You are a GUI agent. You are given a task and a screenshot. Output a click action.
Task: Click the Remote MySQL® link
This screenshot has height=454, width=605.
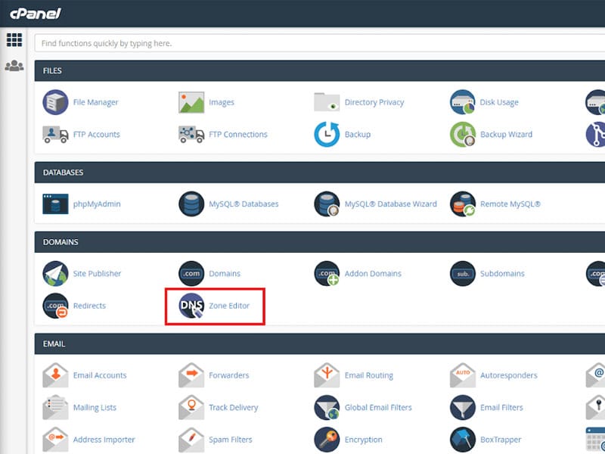coord(510,204)
